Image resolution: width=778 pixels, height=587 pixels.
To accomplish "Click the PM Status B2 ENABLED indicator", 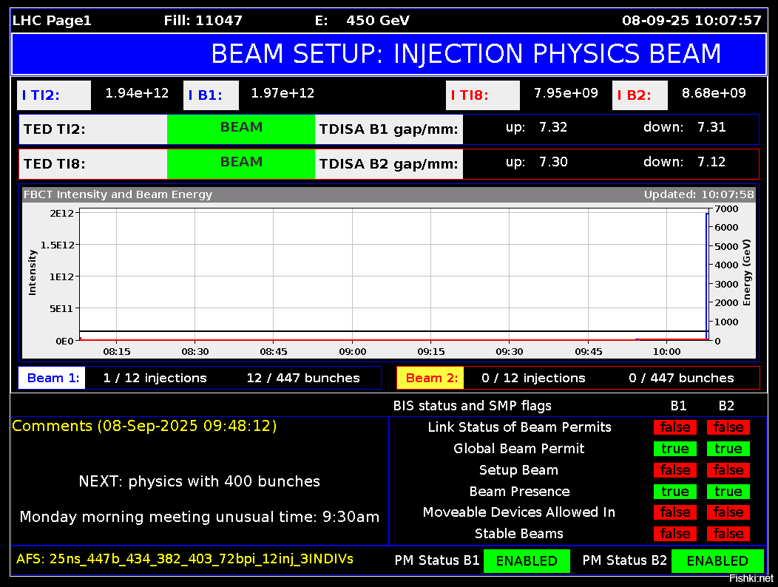I will pos(717,560).
